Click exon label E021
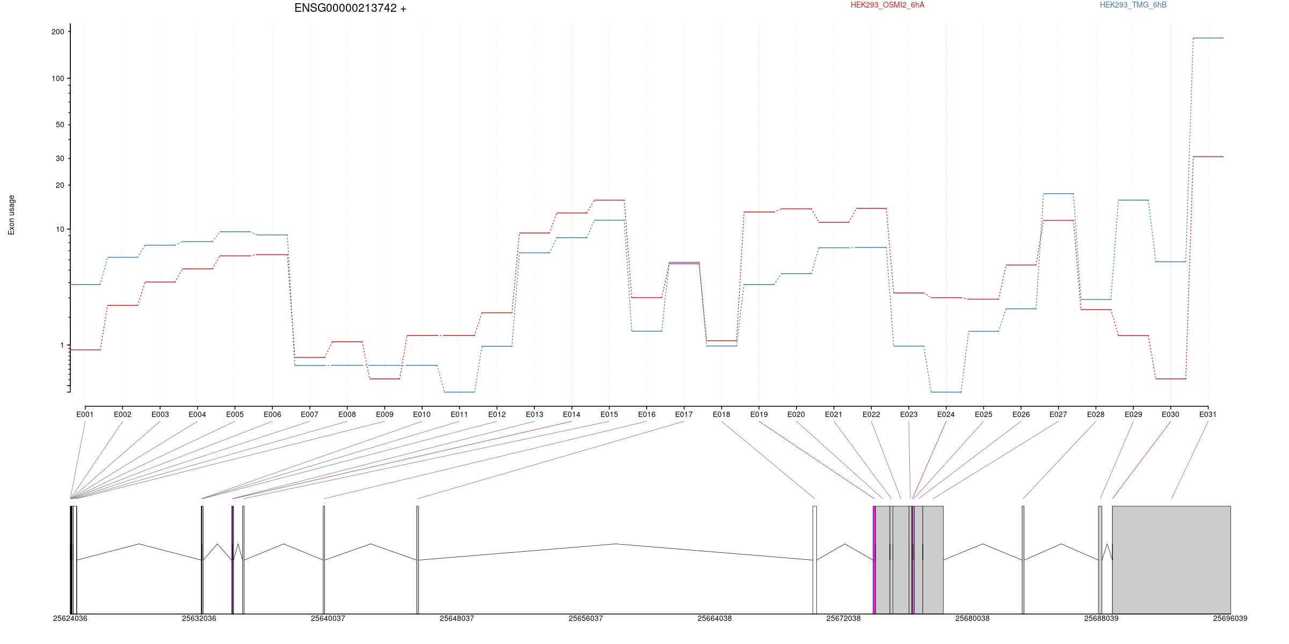 pos(834,414)
